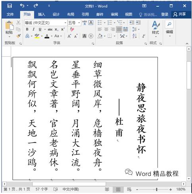192x194 pixels.
Task: Toggle justify alignment button
Action: [x=119, y=29]
